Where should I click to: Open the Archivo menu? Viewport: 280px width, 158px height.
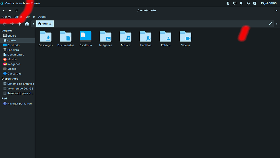coord(6,17)
